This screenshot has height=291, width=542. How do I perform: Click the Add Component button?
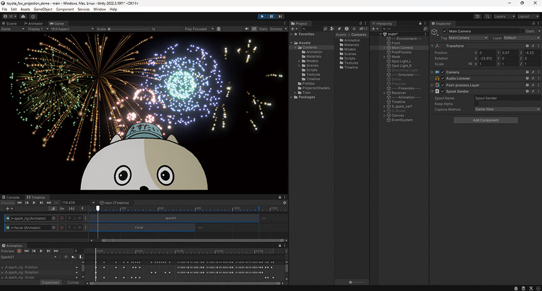click(x=485, y=120)
